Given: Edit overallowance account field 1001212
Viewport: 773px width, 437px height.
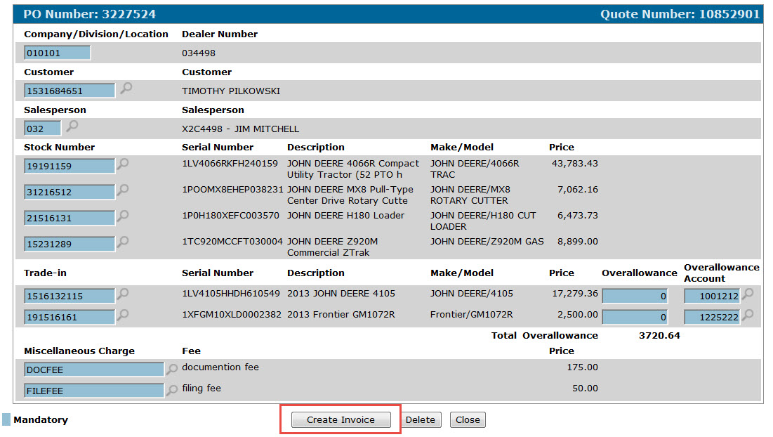Looking at the screenshot, I should pyautogui.click(x=712, y=296).
